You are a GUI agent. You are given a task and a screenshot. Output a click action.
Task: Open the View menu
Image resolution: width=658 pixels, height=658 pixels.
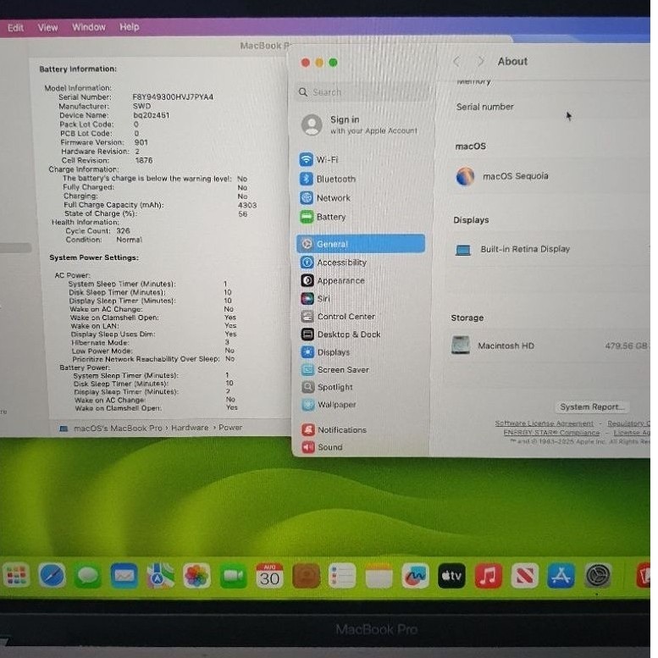(47, 28)
